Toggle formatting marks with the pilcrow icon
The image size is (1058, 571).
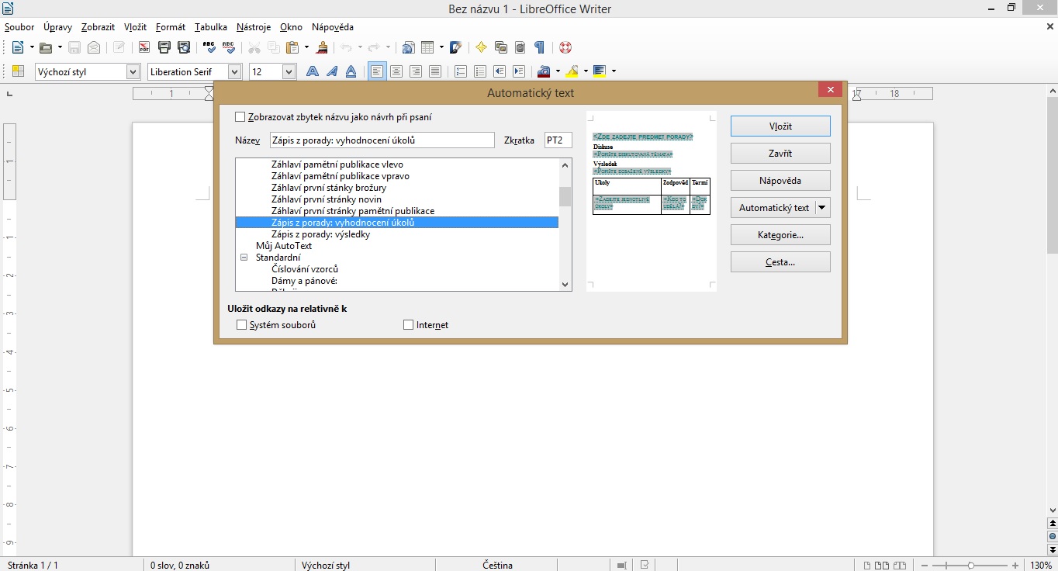point(539,47)
